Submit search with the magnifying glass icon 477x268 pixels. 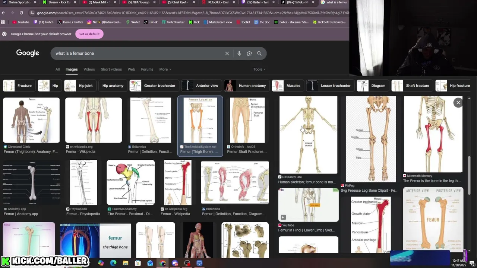point(259,53)
